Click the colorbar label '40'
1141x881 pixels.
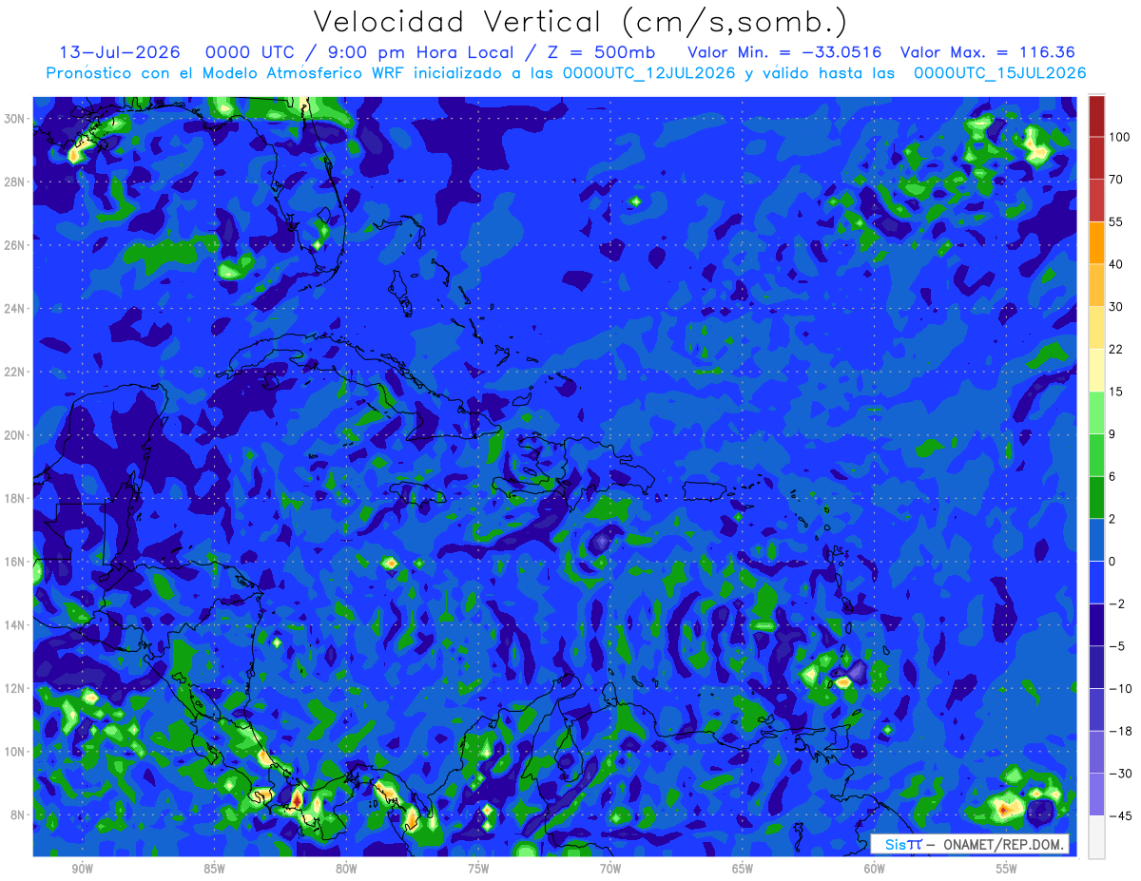1115,264
